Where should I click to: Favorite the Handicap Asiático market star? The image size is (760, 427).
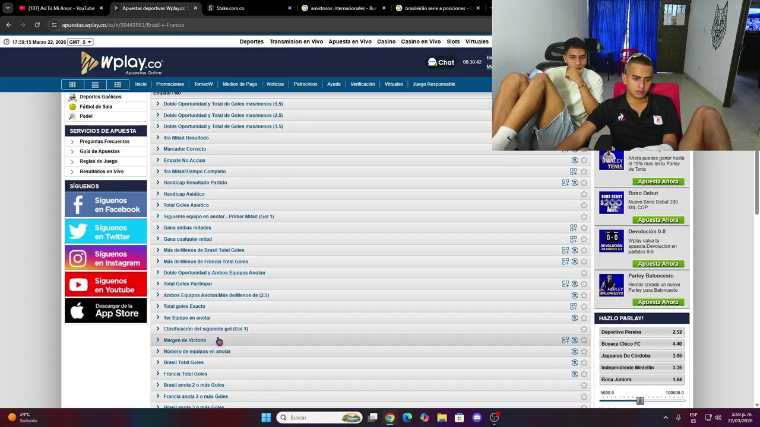584,194
